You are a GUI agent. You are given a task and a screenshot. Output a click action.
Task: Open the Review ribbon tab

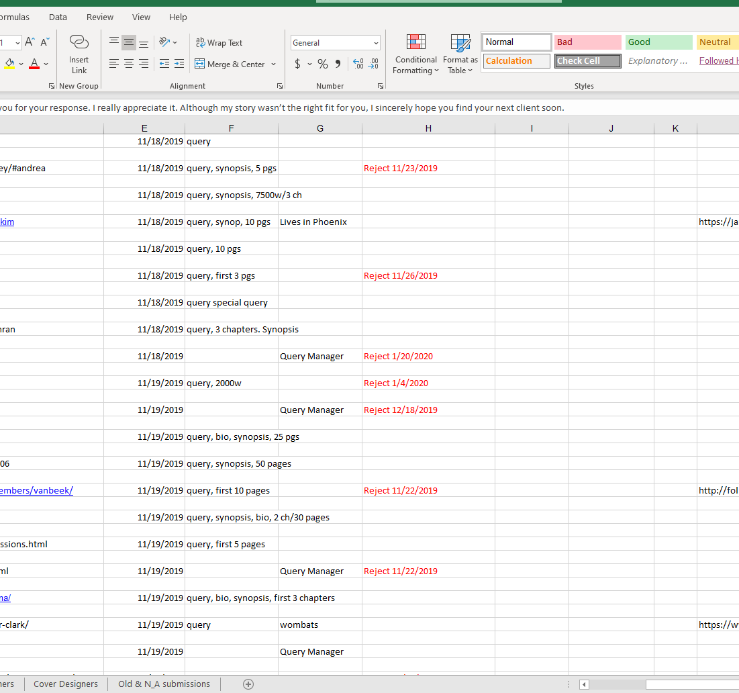(x=100, y=17)
